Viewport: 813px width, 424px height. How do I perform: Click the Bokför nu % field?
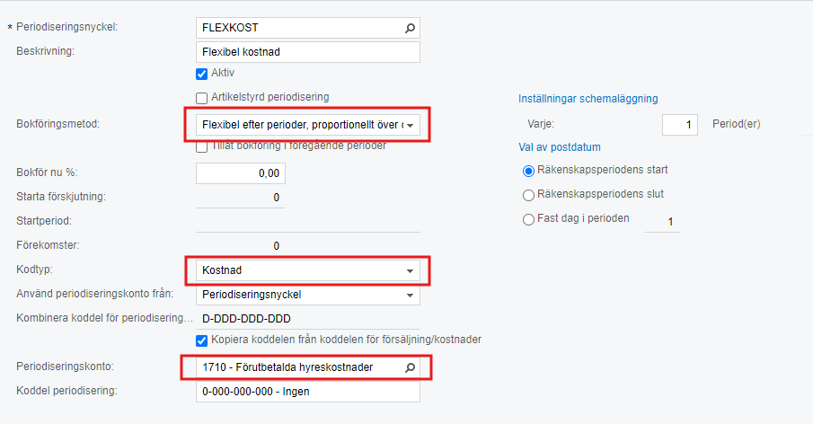(241, 173)
